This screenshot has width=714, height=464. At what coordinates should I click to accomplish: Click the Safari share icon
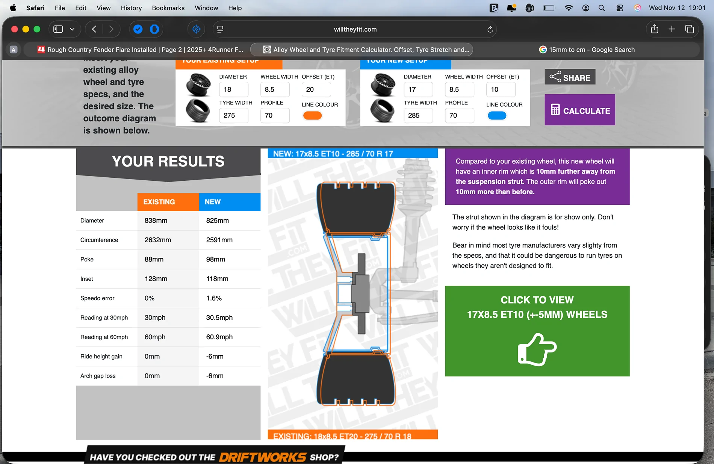point(654,29)
